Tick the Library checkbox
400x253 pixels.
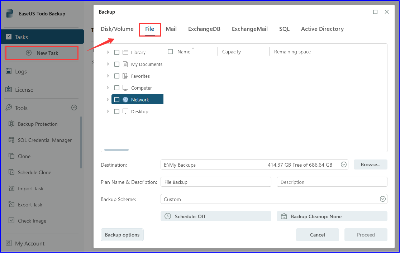click(x=117, y=52)
